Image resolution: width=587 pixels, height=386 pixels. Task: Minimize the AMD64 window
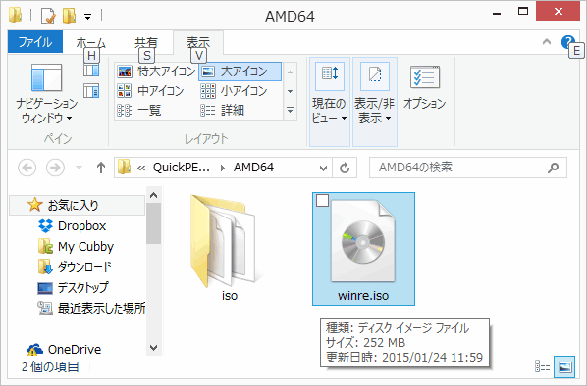click(x=497, y=14)
